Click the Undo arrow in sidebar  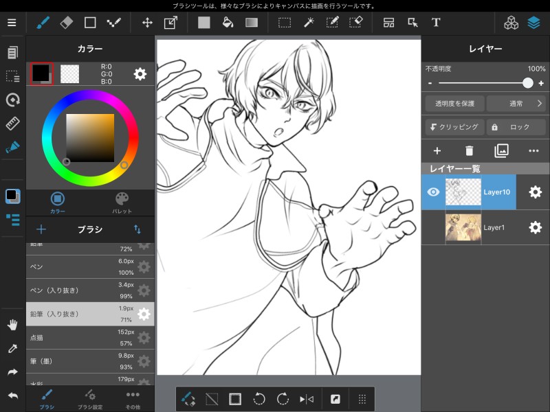12,396
